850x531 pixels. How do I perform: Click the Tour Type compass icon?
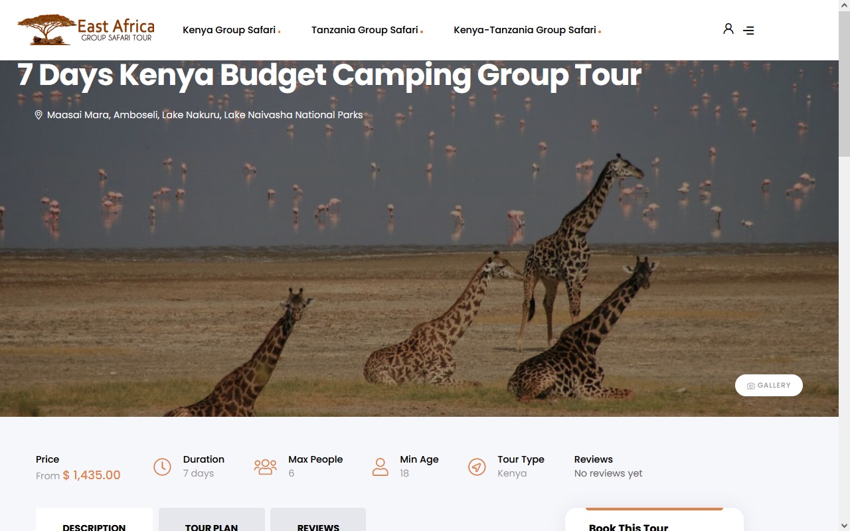[x=477, y=467]
